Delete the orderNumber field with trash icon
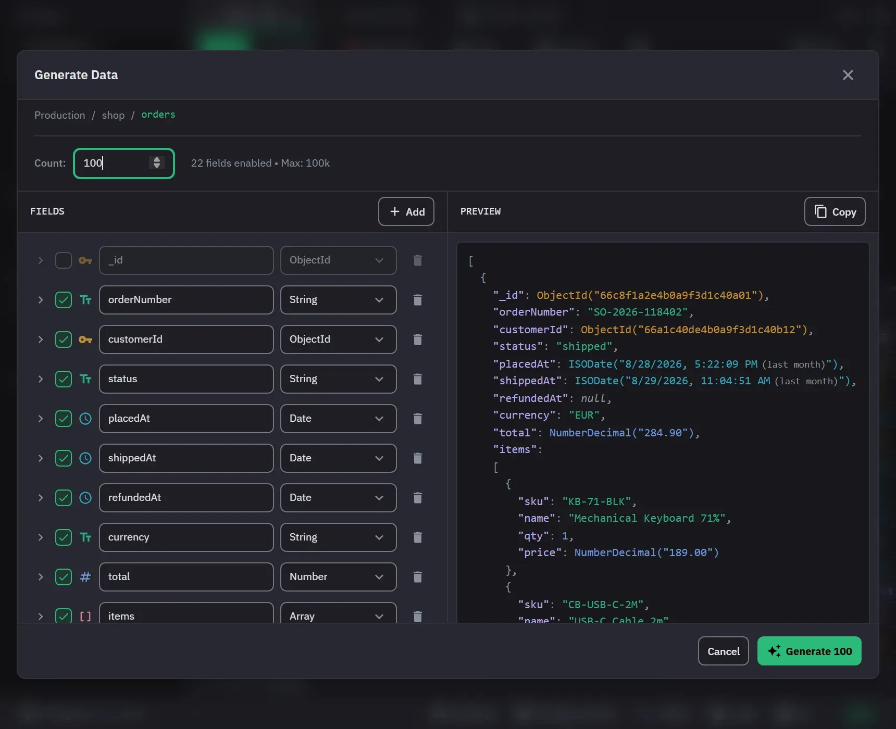Screen dimensions: 896x729 pyautogui.click(x=417, y=300)
